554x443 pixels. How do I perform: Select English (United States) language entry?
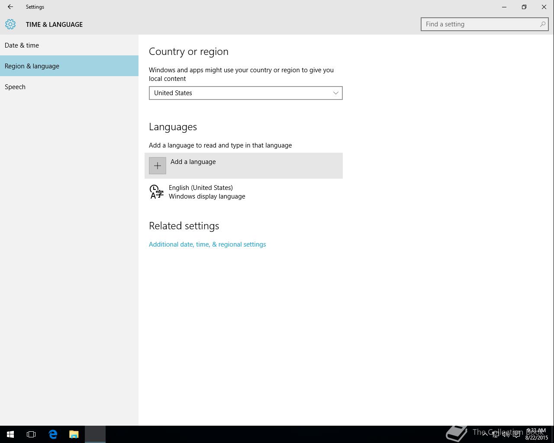tap(244, 192)
